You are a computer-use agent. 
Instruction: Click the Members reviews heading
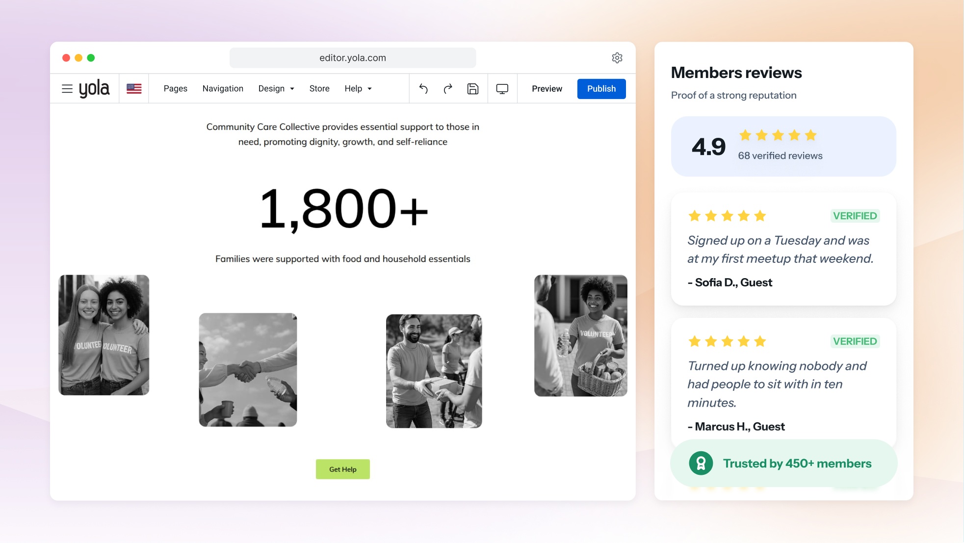736,73
